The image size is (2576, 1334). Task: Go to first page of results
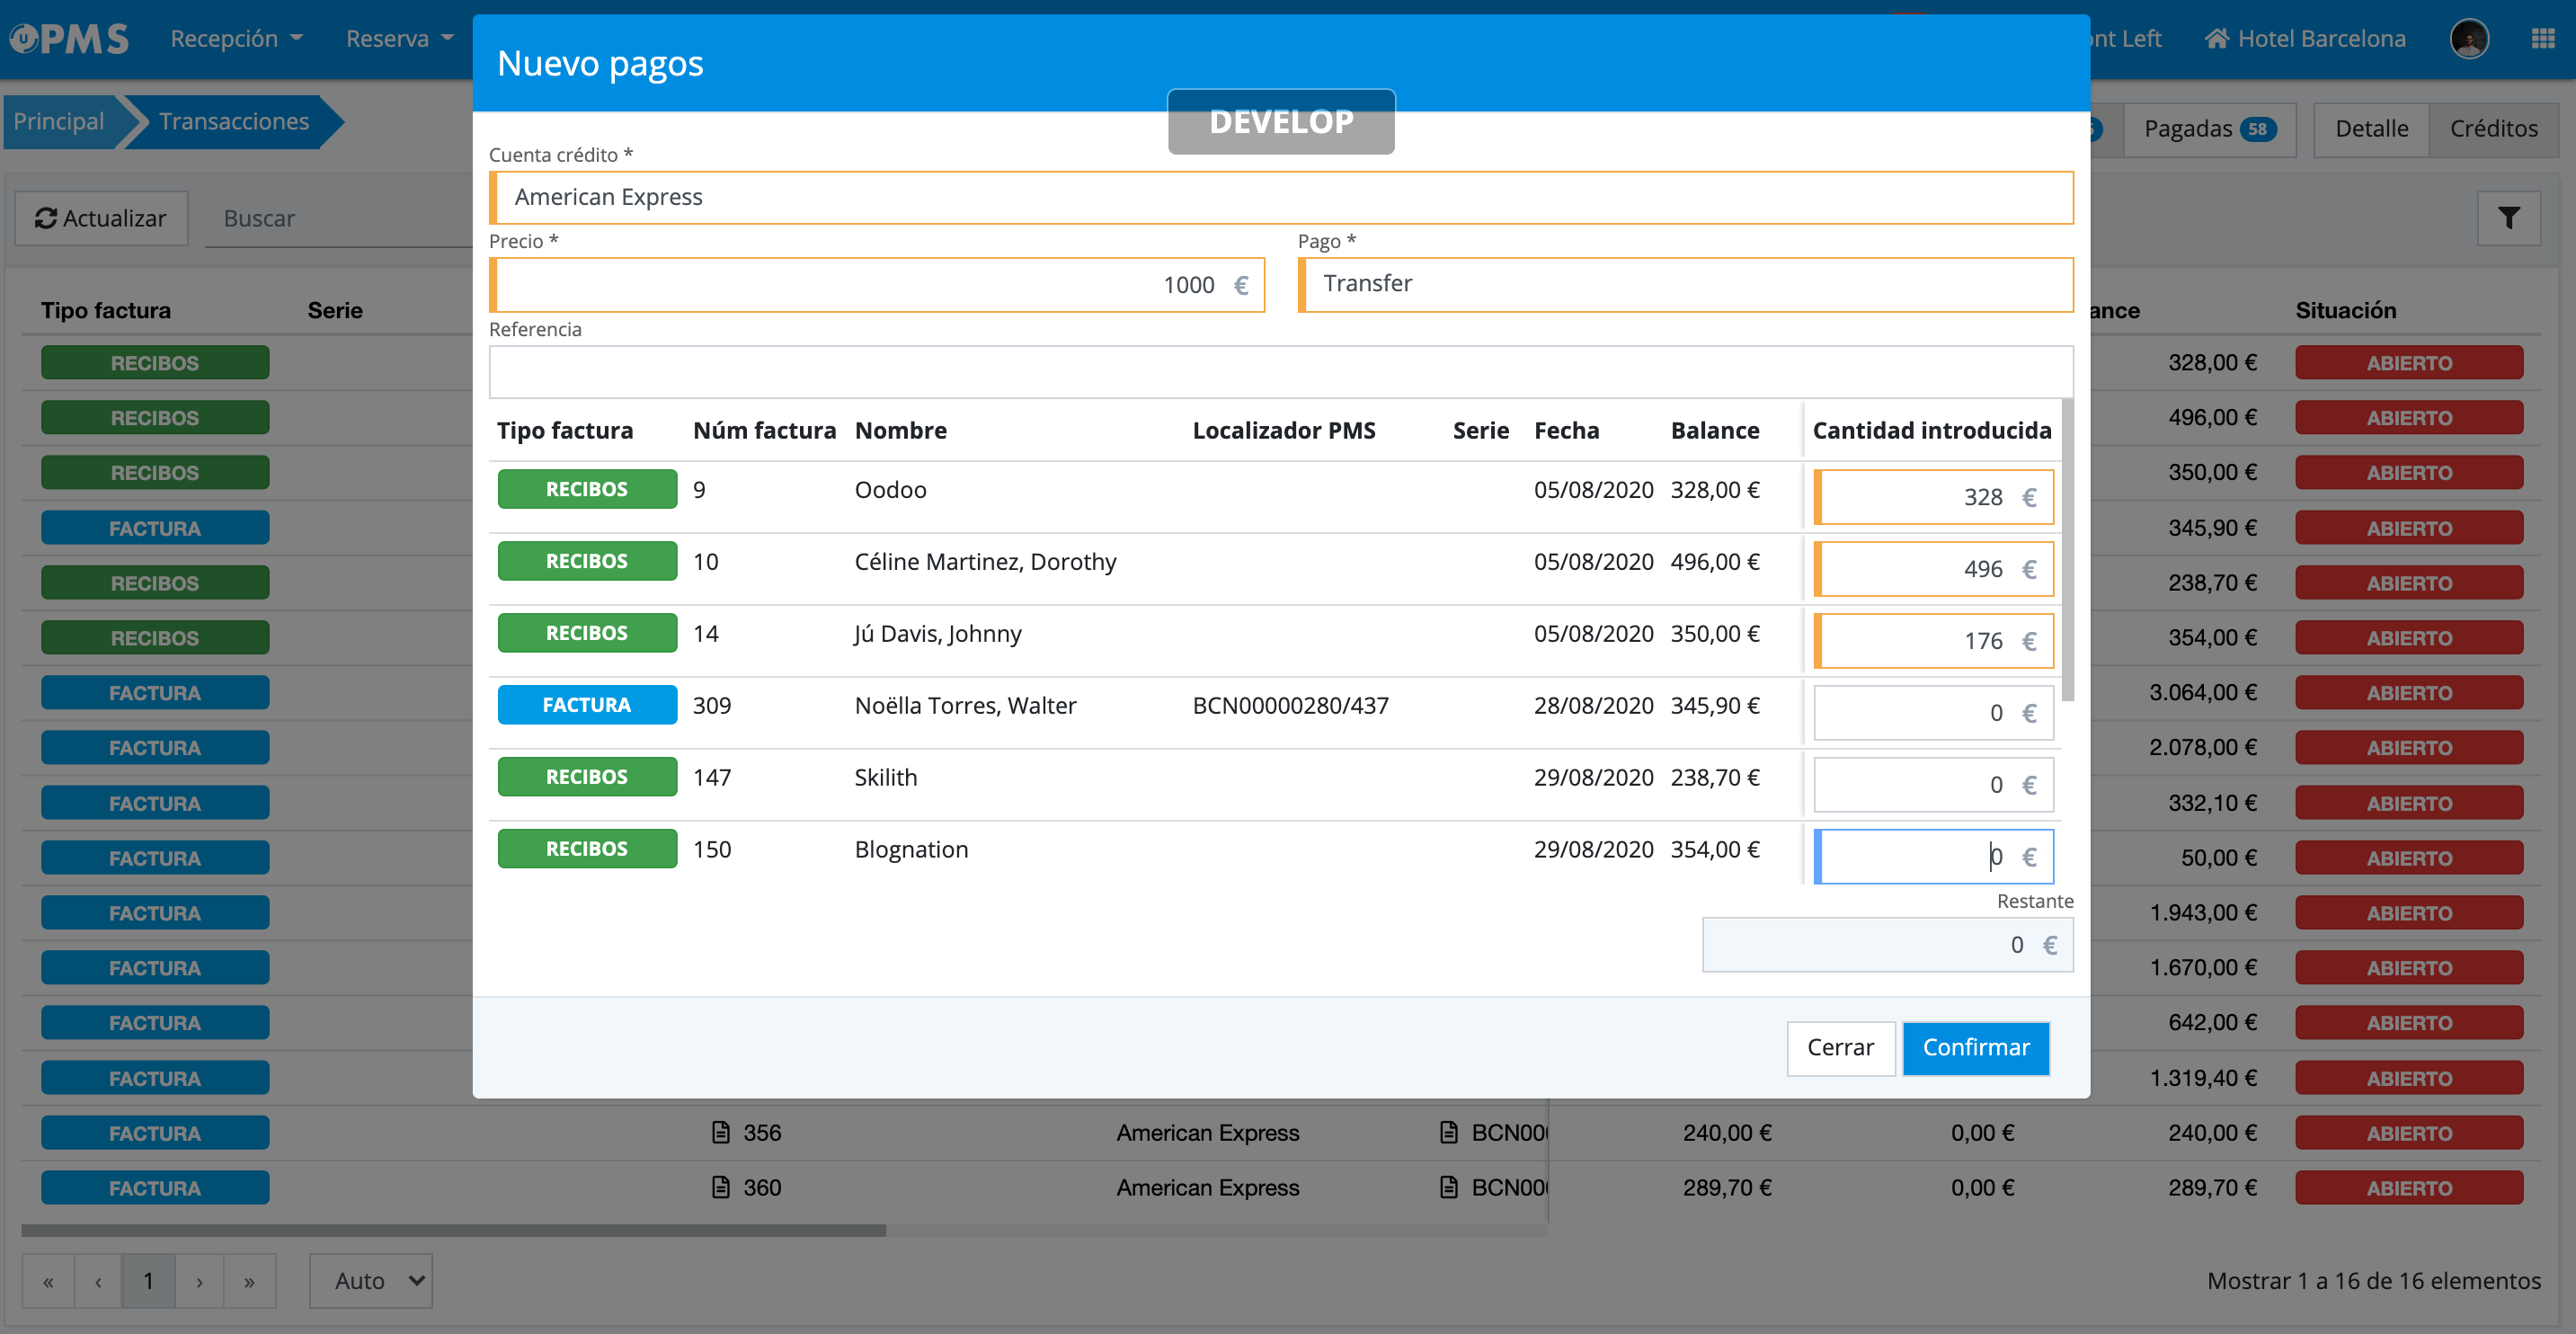click(48, 1281)
